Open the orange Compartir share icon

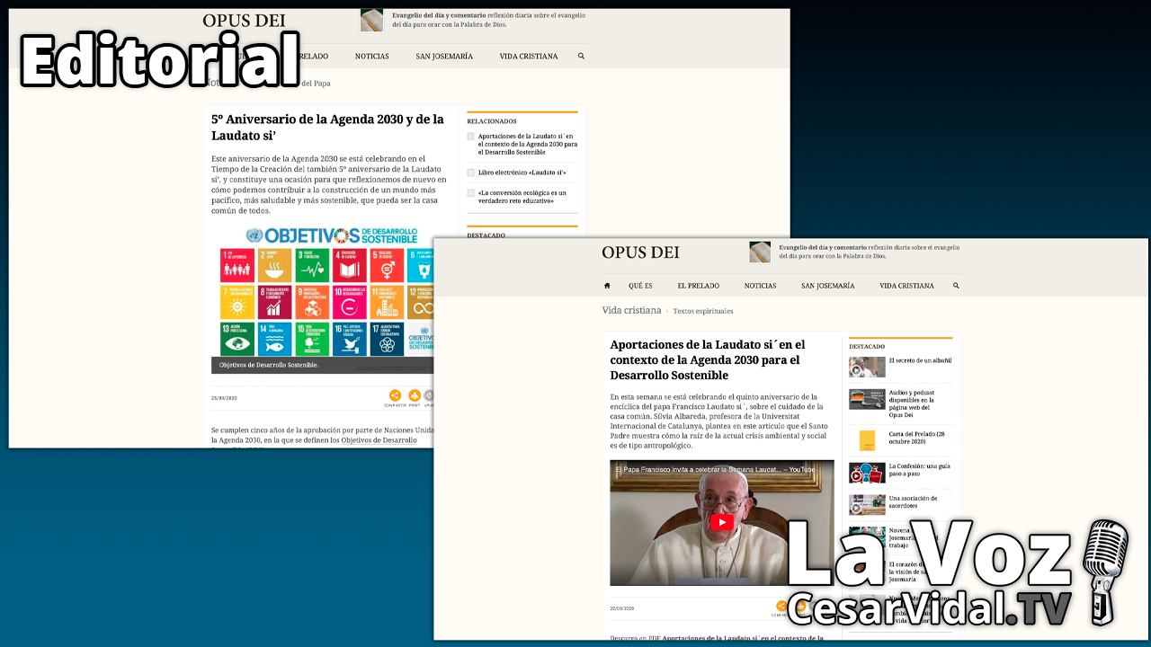click(x=396, y=394)
